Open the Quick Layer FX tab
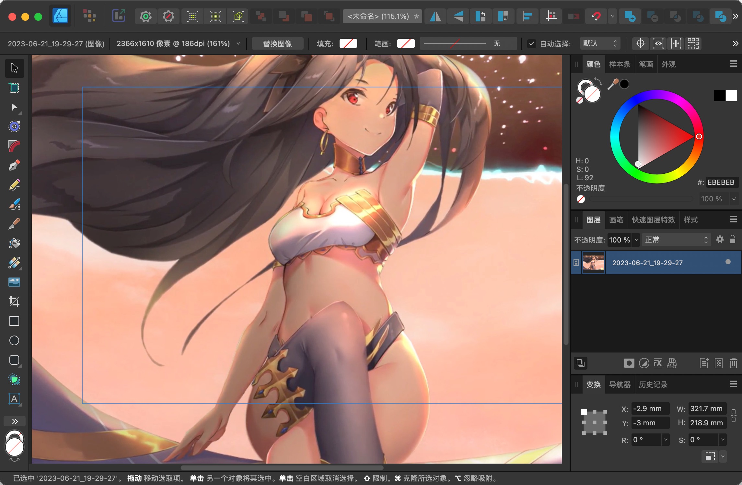The height and width of the screenshot is (485, 742). point(654,220)
